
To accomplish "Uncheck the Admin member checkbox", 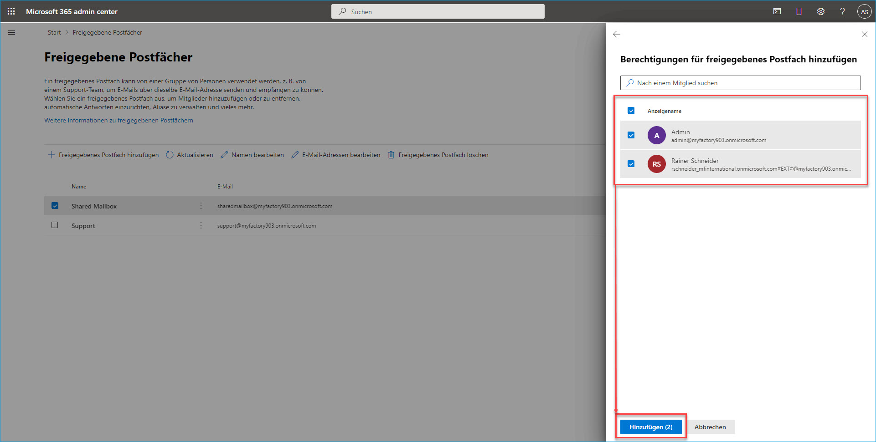I will (631, 135).
